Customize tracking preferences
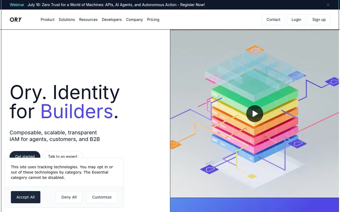340x212 pixels. 102,197
